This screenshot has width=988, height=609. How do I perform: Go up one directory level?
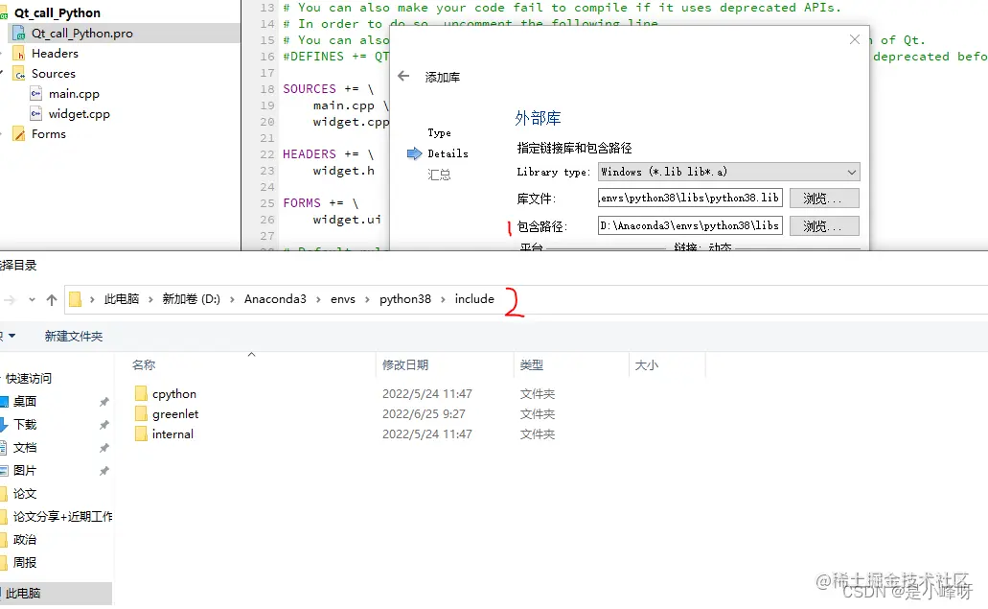(52, 299)
